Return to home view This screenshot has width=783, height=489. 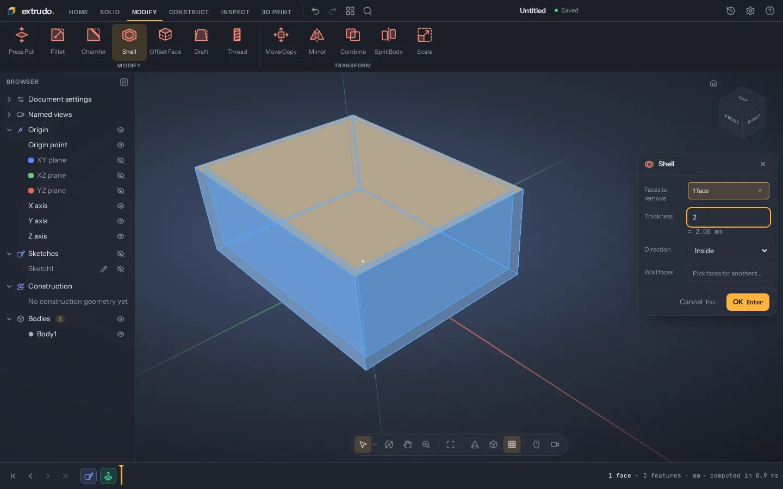coord(713,83)
